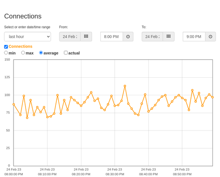Screen dimensions: 220x177
Task: Click the orange Connections legend label
Action: (20, 47)
